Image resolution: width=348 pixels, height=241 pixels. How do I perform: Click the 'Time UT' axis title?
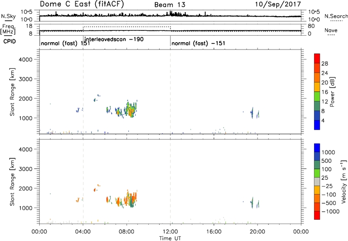[170, 238]
